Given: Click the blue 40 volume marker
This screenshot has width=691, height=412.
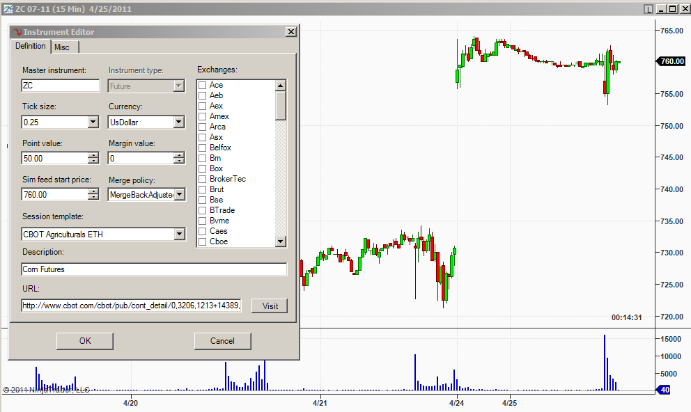Looking at the screenshot, I should pos(664,390).
